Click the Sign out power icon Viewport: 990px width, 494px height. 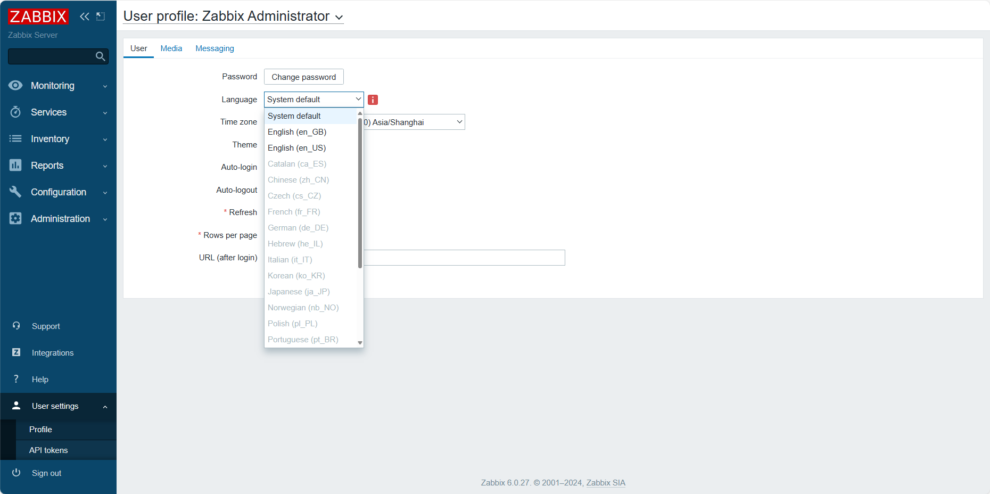pyautogui.click(x=16, y=473)
